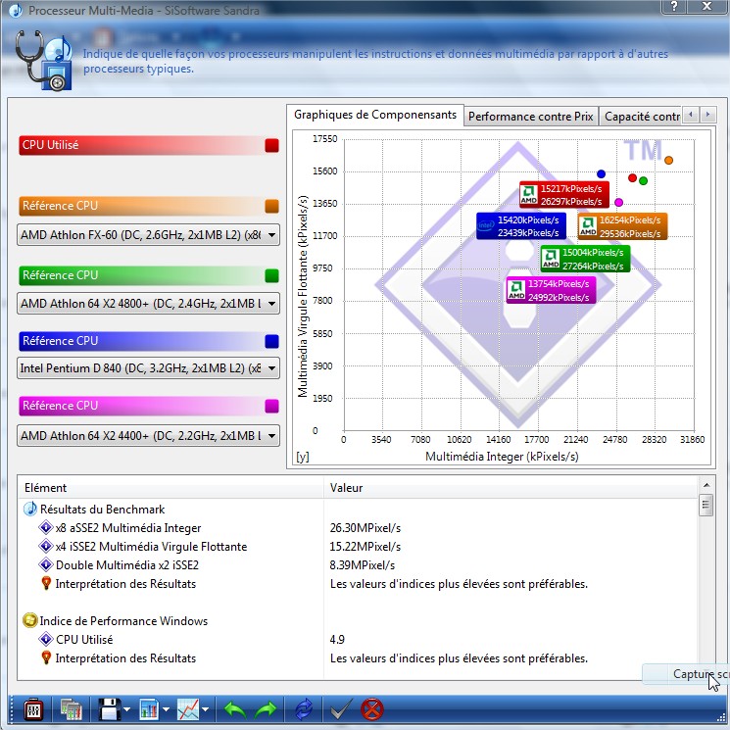The width and height of the screenshot is (730, 730).
Task: Select the Graphiques de Componensants tab
Action: click(x=375, y=115)
